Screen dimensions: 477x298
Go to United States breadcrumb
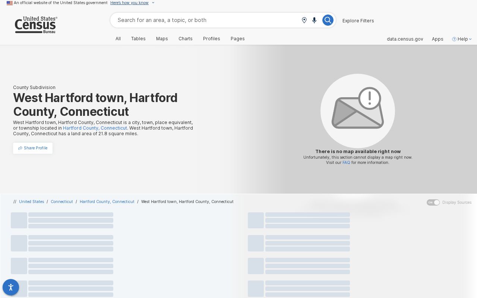pyautogui.click(x=32, y=202)
